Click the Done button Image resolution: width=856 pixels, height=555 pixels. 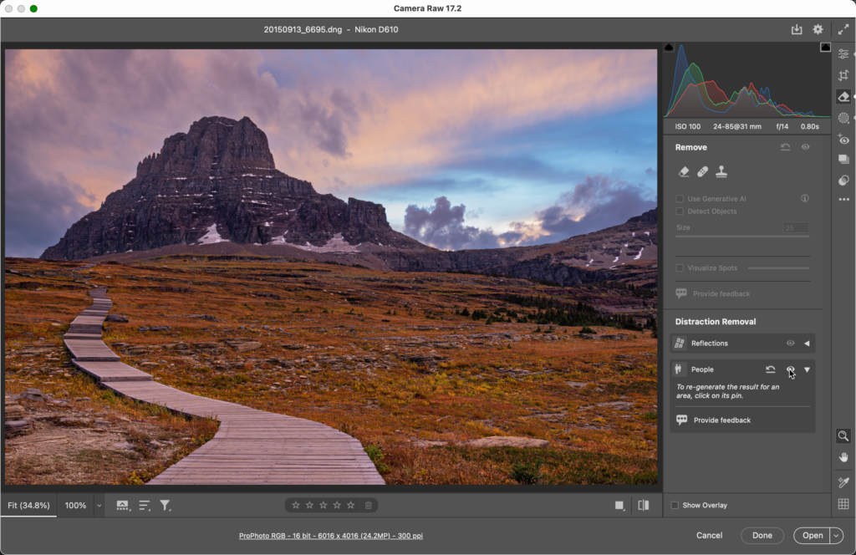click(x=762, y=535)
